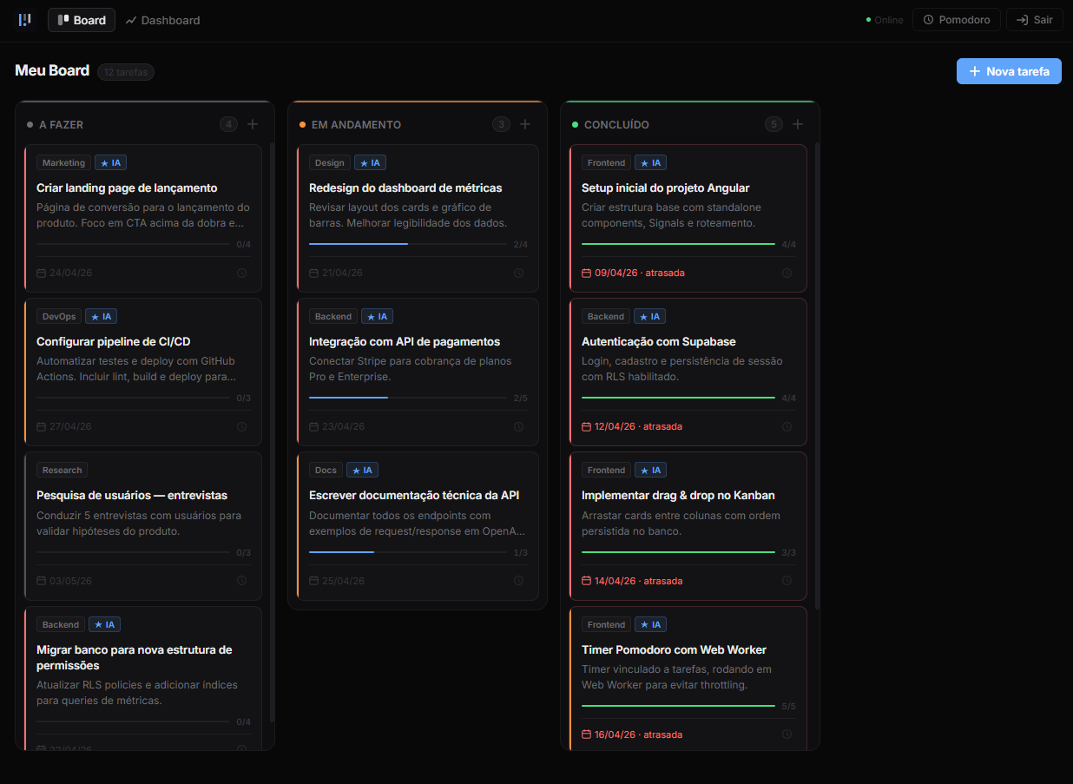Viewport: 1073px width, 784px height.
Task: Click the app logo icon
Action: 25,20
